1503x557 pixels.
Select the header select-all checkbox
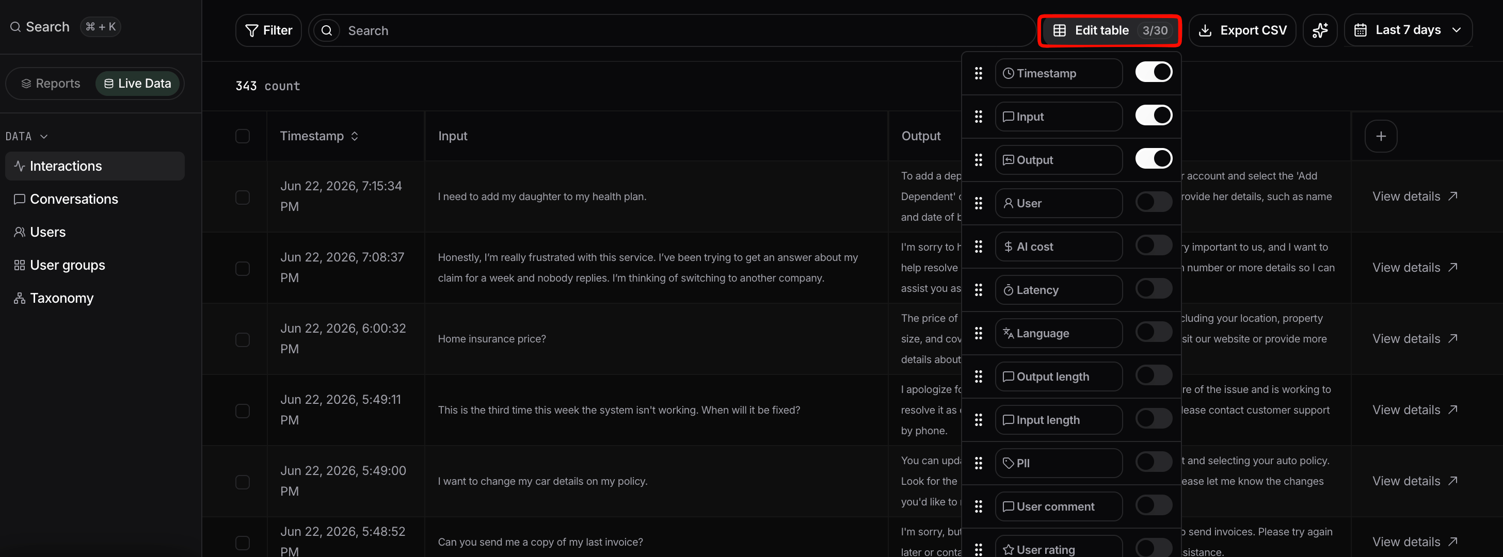click(x=243, y=136)
